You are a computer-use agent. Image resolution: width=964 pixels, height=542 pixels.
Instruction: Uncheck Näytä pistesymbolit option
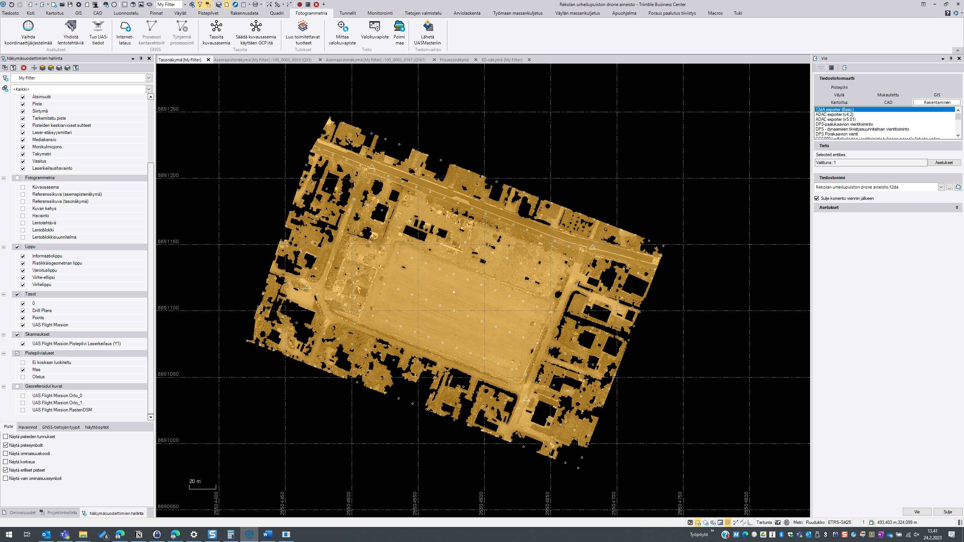(6, 445)
